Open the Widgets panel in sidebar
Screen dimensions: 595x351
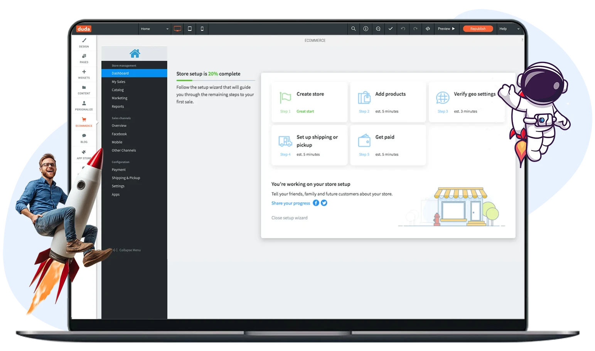(84, 74)
